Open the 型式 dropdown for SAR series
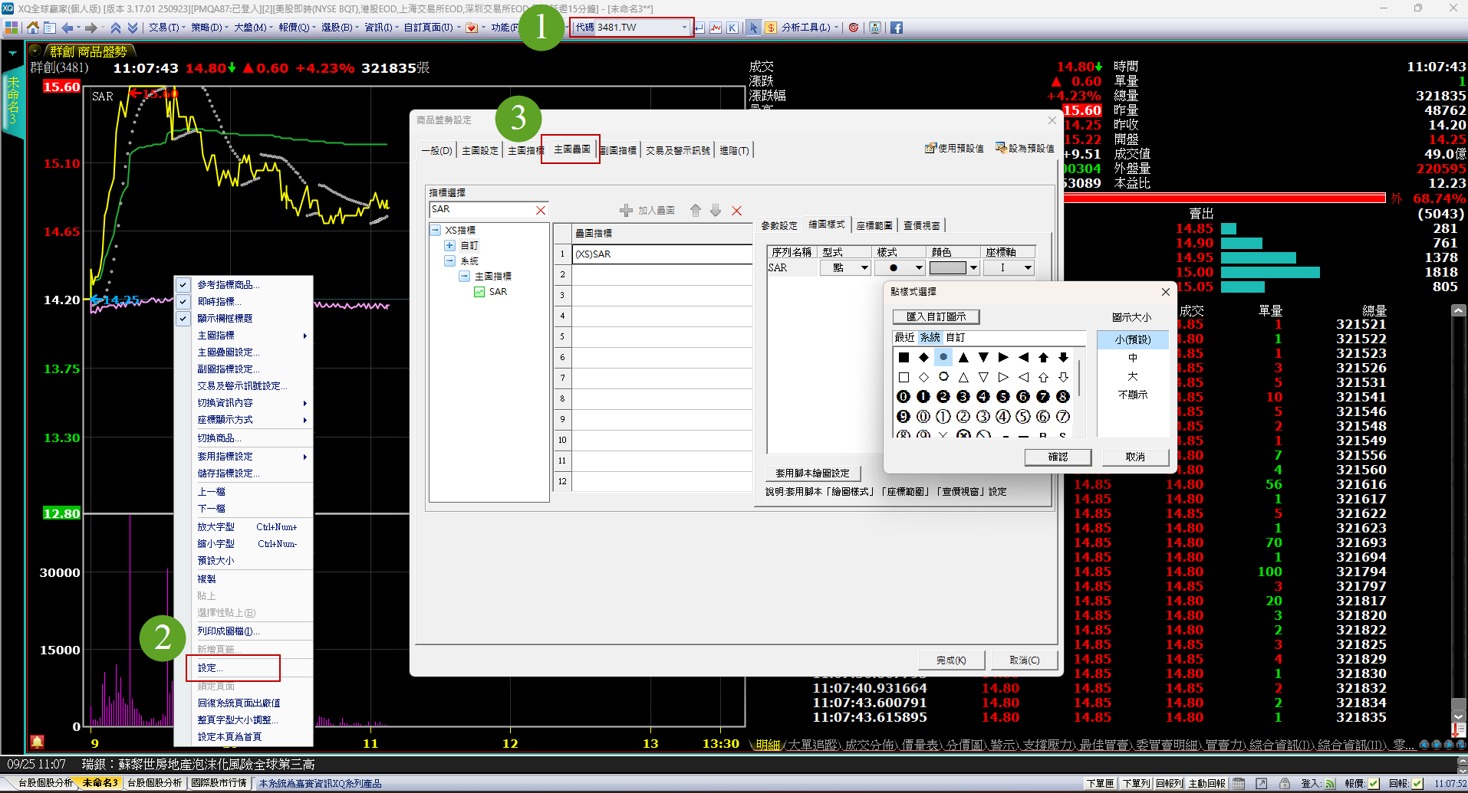 [864, 268]
